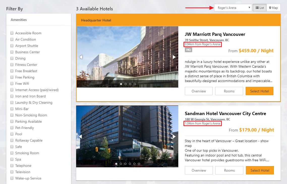Viewport: 287px width, 184px height.
Task: Select the Mini-Bar amenity
Action: point(12,109)
